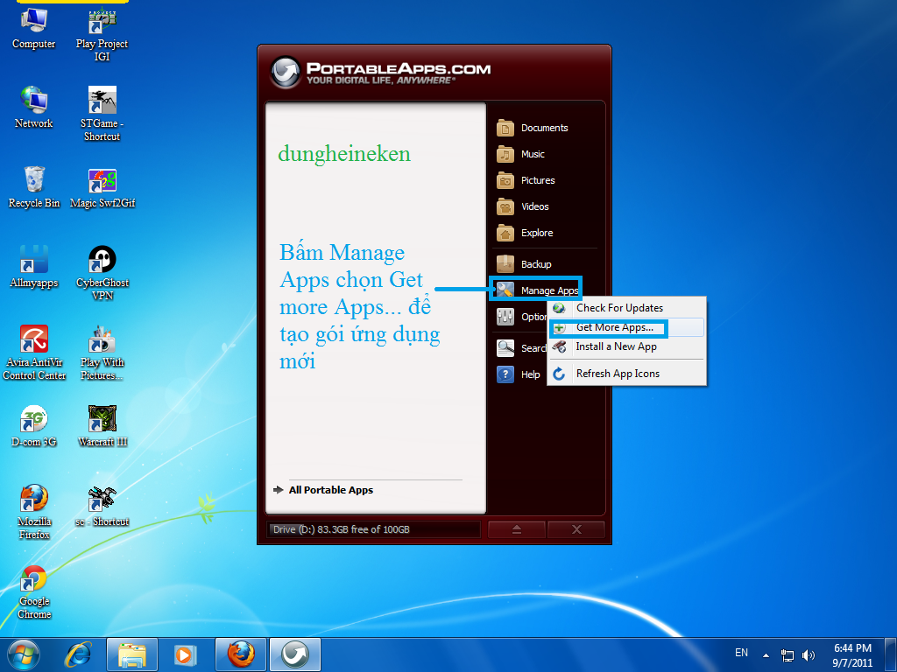Switch to Firefox in the taskbar
Screen dimensions: 897x672
click(x=241, y=654)
